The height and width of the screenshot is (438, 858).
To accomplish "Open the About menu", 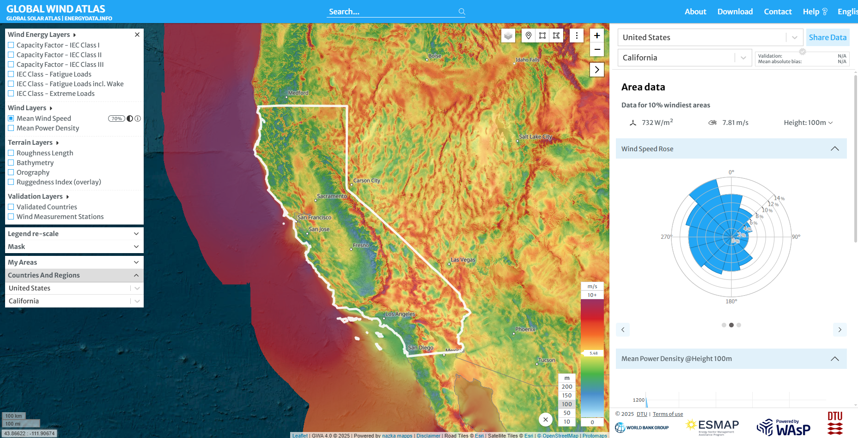I will tap(695, 12).
